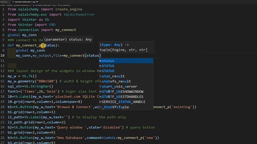The image size is (257, 144).
Task: Click the '(parameter) status: Any' hover tooltip
Action: [x=68, y=40]
